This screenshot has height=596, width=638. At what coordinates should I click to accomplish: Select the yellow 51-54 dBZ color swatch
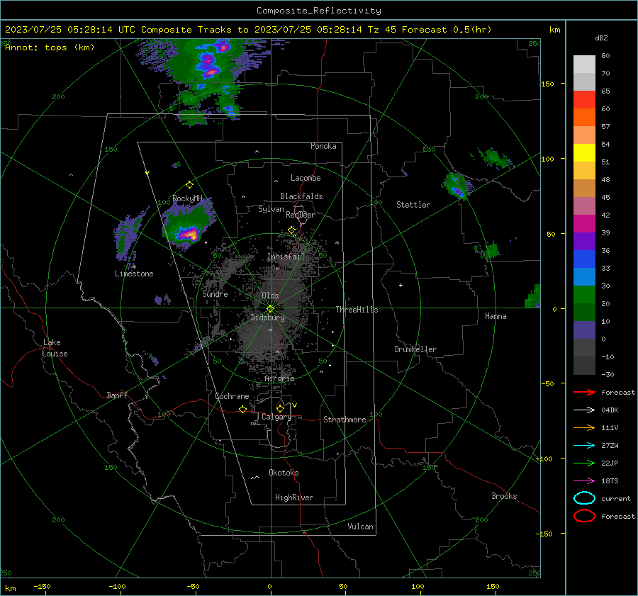[x=584, y=153]
